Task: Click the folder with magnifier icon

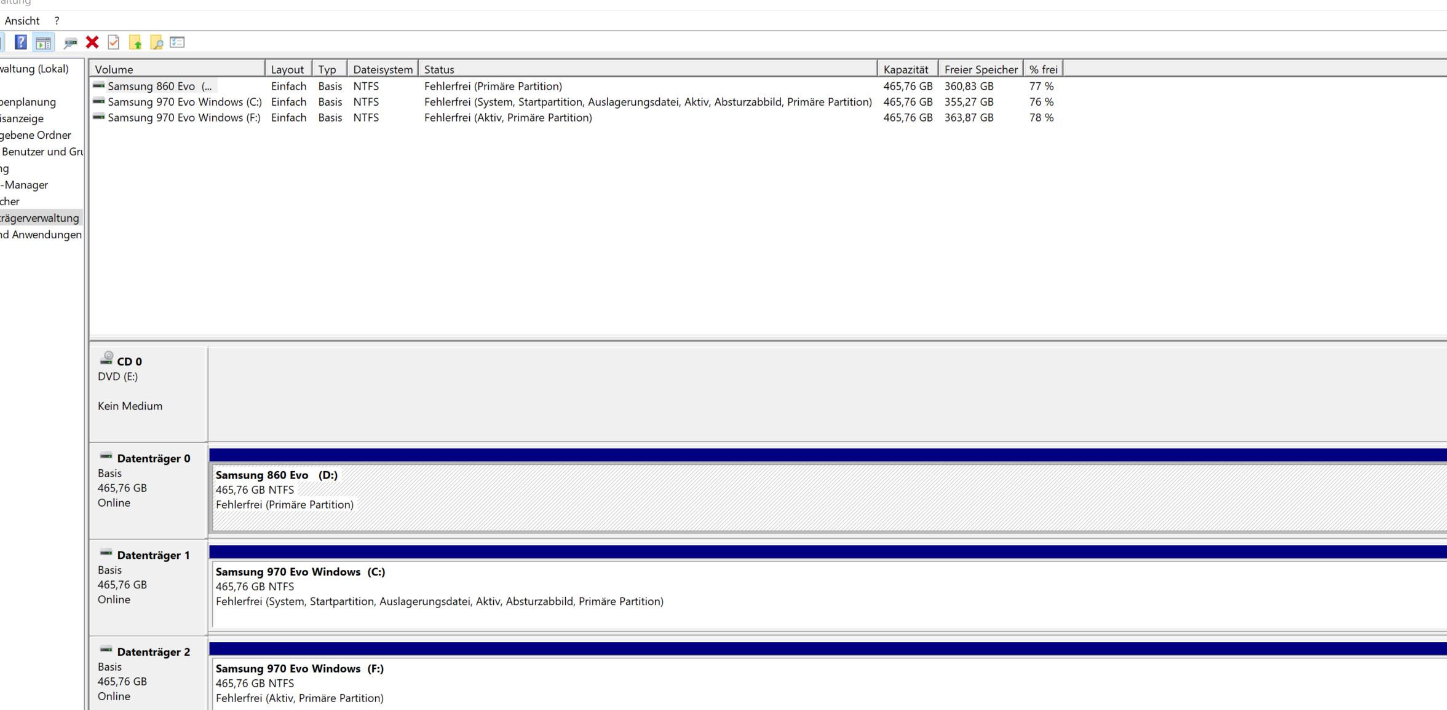Action: pos(156,42)
